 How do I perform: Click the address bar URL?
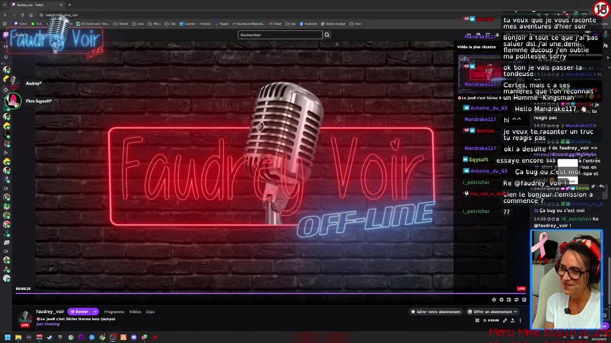tap(62, 15)
